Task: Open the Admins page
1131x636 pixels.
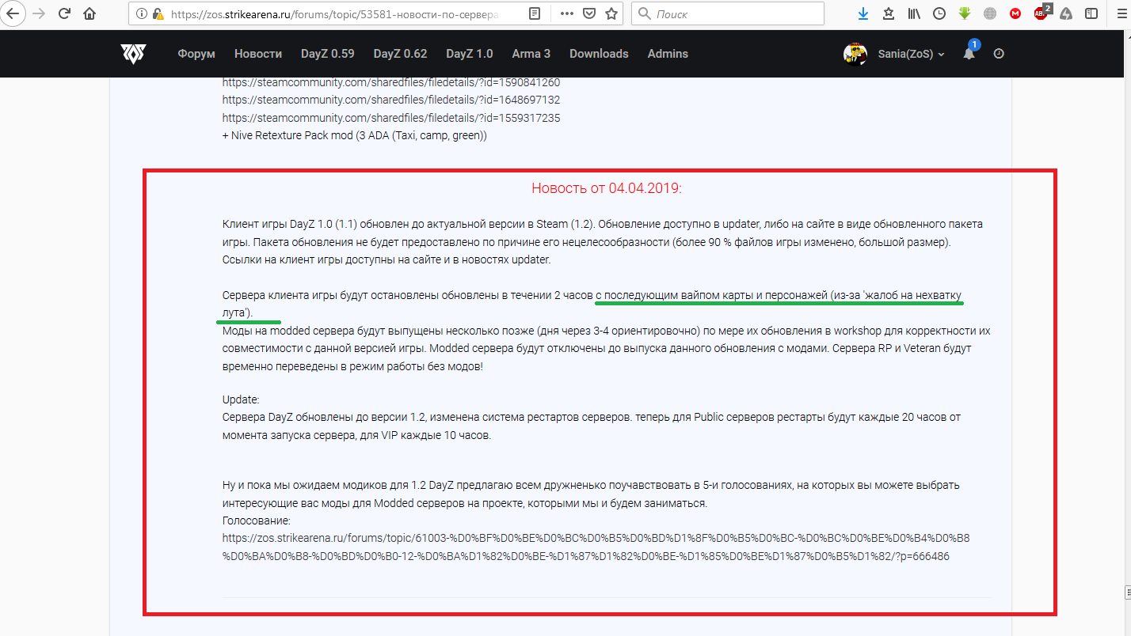Action: point(668,54)
